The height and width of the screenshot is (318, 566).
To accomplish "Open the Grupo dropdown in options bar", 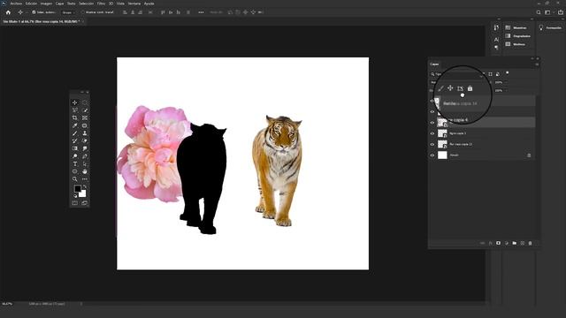I will (69, 12).
